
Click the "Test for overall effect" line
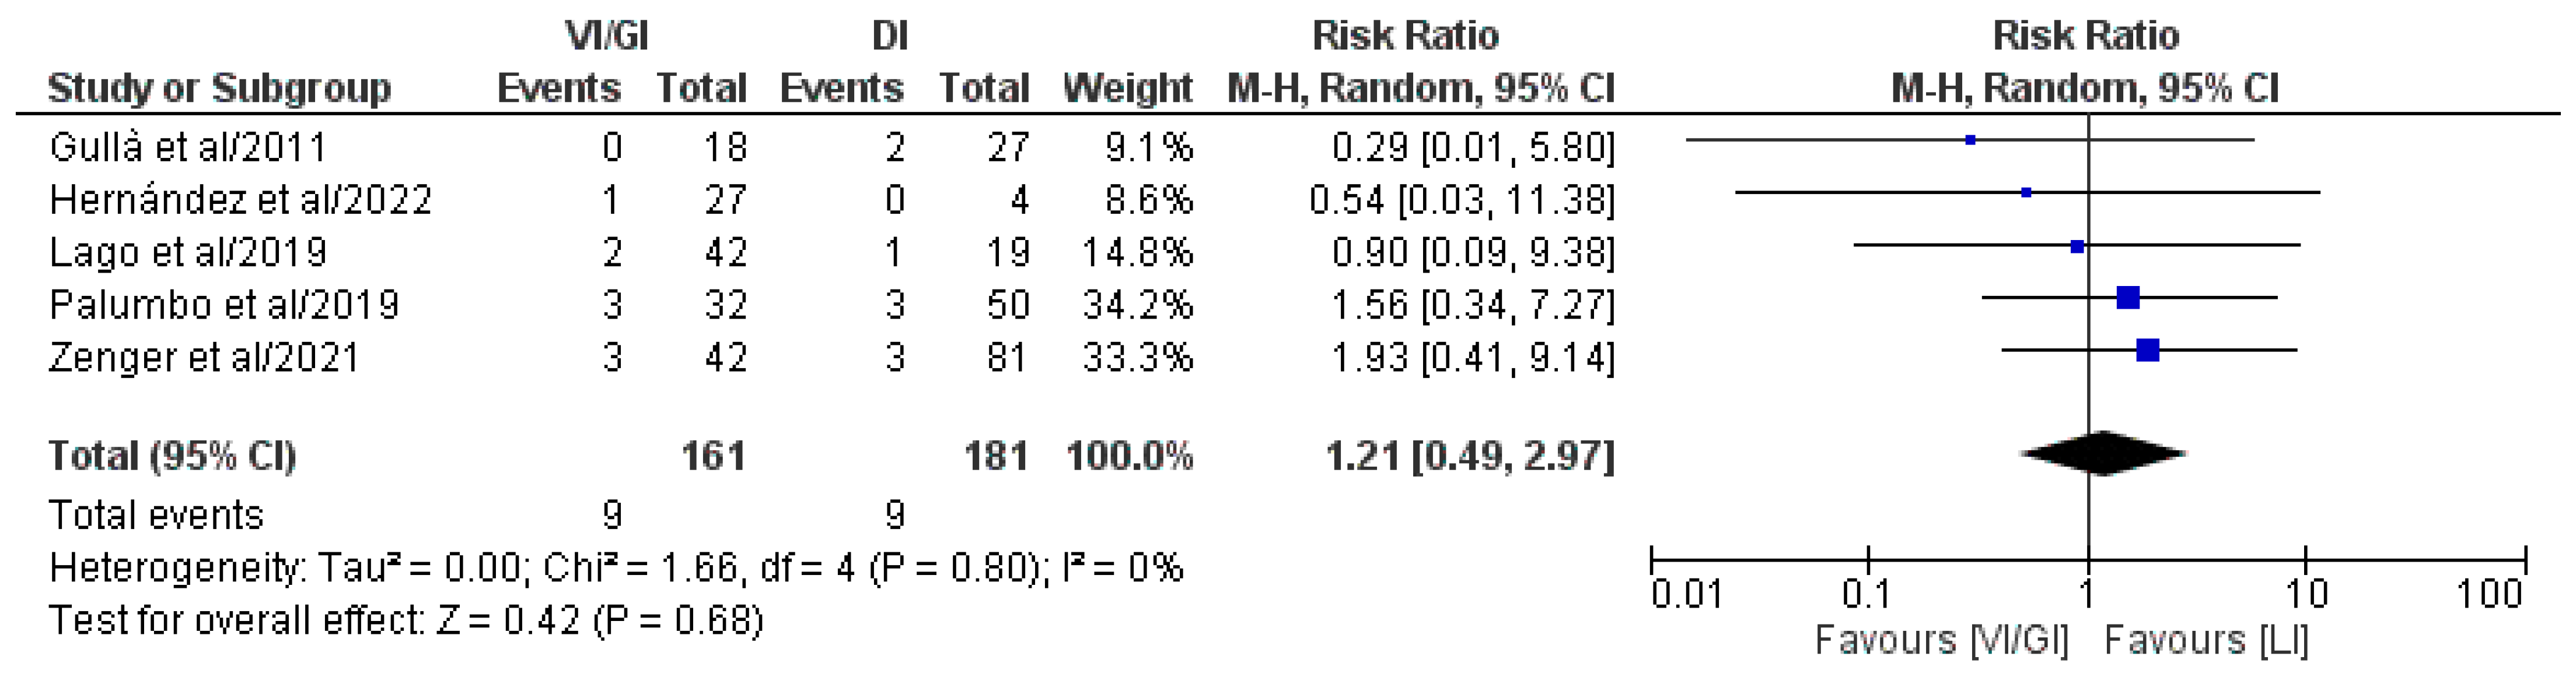[x=406, y=621]
